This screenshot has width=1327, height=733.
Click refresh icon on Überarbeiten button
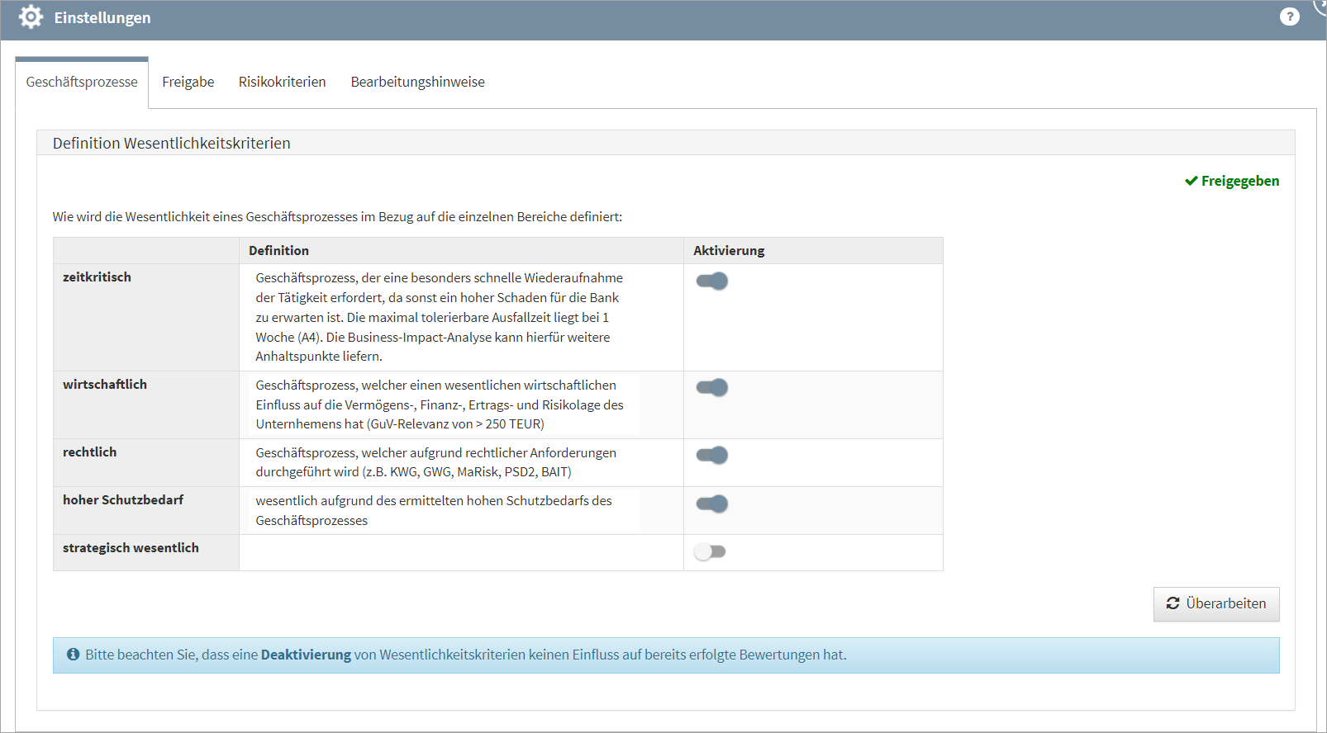click(1172, 603)
